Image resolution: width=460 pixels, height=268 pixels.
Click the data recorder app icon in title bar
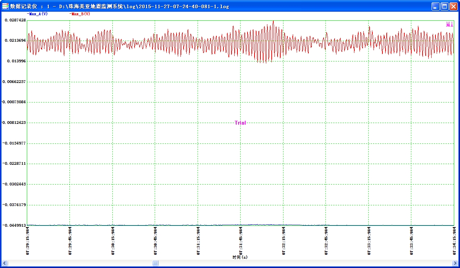(5, 6)
